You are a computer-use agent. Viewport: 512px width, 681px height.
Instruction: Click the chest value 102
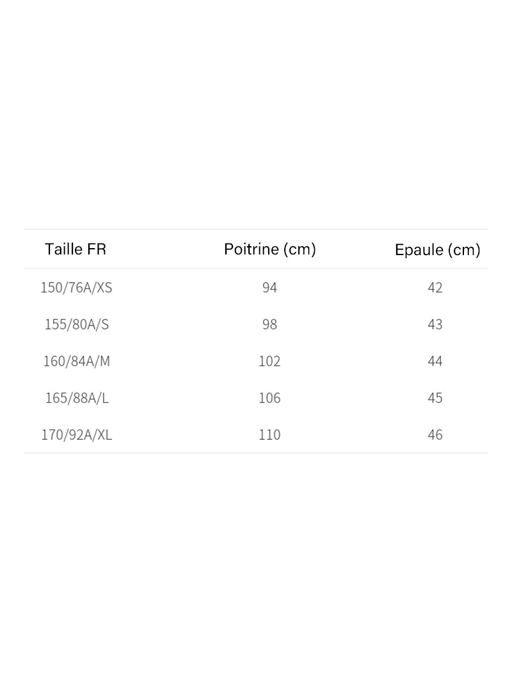click(269, 361)
